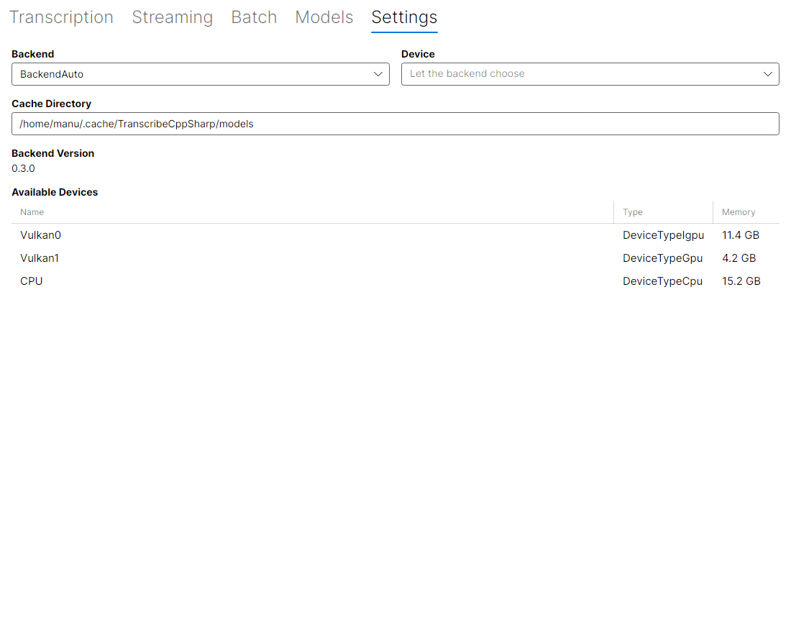The image size is (791, 633).
Task: Expand the Device dropdown
Action: (x=590, y=74)
